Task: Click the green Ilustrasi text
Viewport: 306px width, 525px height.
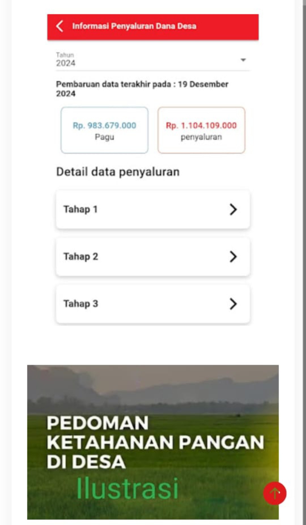Action: pos(127,488)
